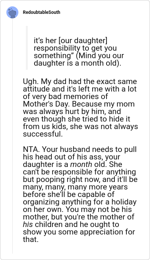
Task: Click the italic word "month" in the reply
Action: click(x=81, y=164)
